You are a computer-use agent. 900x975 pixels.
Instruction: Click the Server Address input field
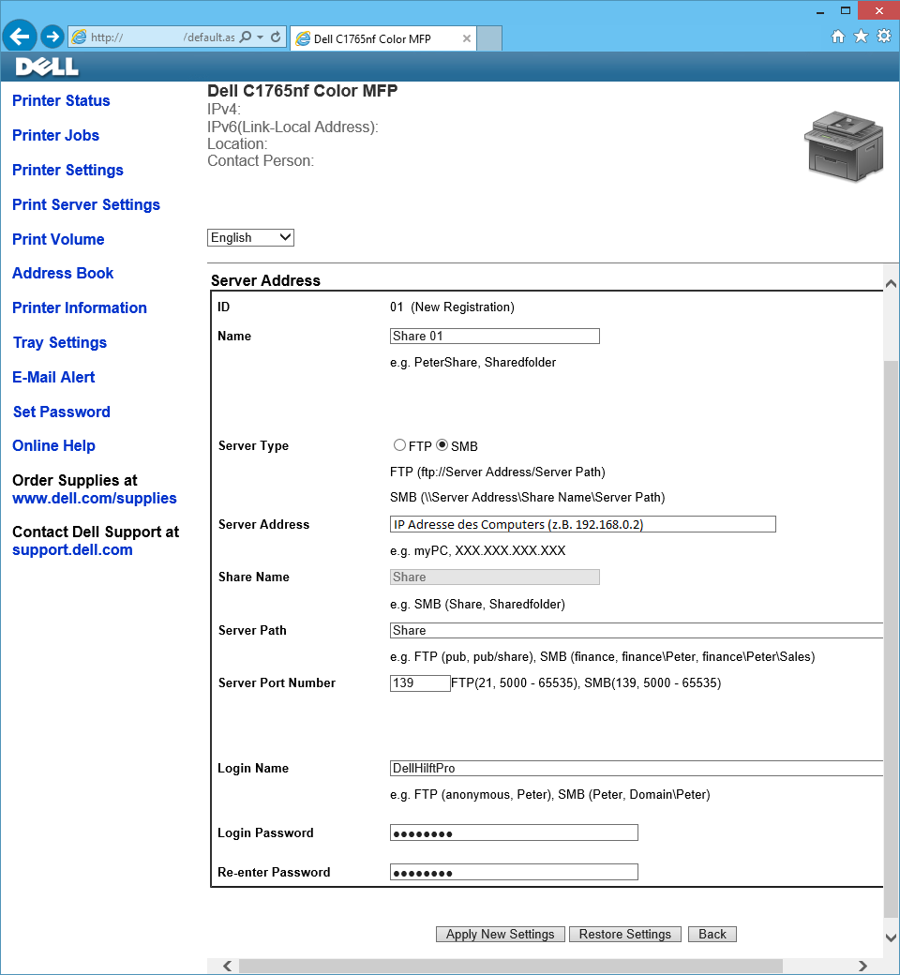coord(583,524)
